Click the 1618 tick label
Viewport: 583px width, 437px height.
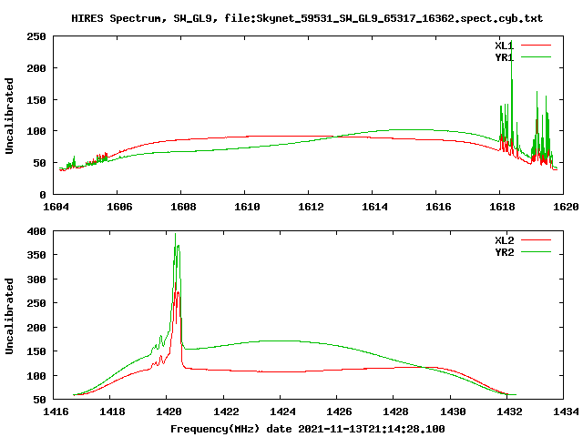pos(502,207)
